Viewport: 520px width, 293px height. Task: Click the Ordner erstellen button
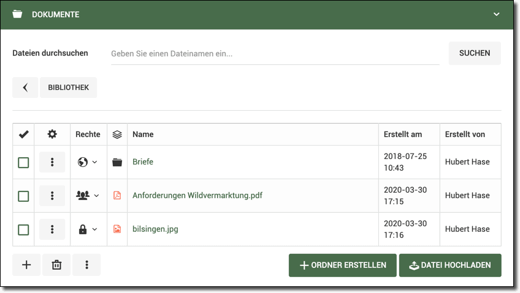(x=342, y=265)
